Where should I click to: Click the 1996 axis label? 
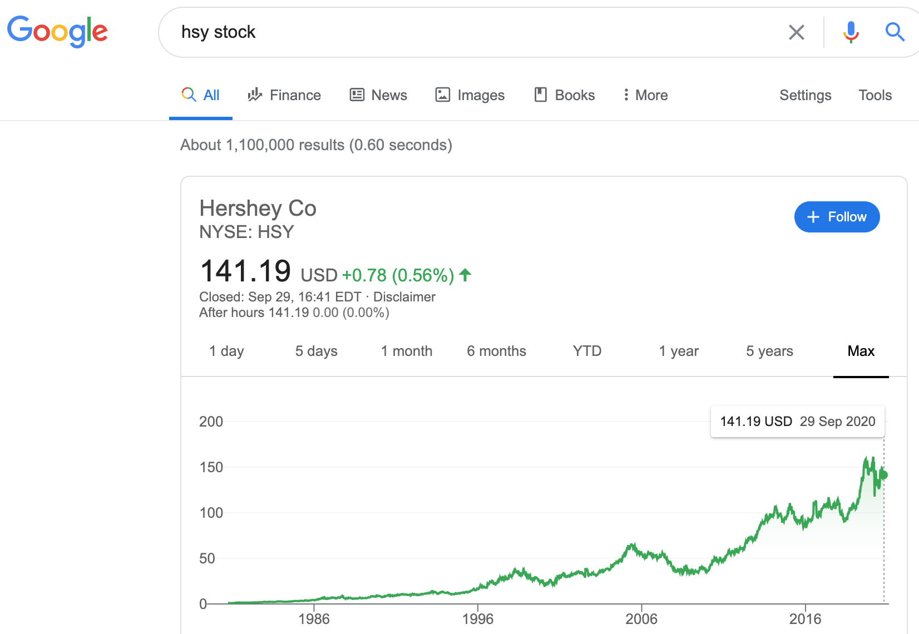coord(478,619)
